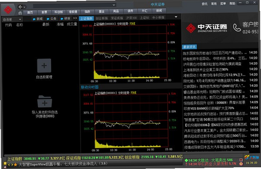Click the orange star icon in ticker bar

pyautogui.click(x=16, y=165)
